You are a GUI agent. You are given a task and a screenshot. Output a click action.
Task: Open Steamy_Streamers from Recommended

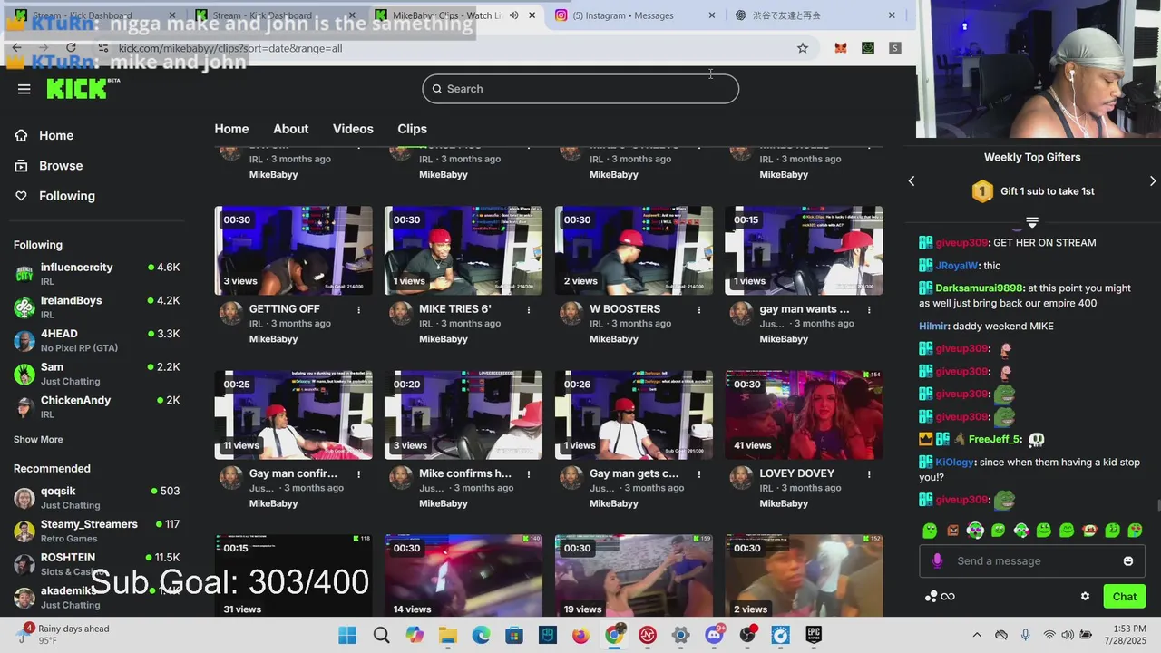pos(97,531)
